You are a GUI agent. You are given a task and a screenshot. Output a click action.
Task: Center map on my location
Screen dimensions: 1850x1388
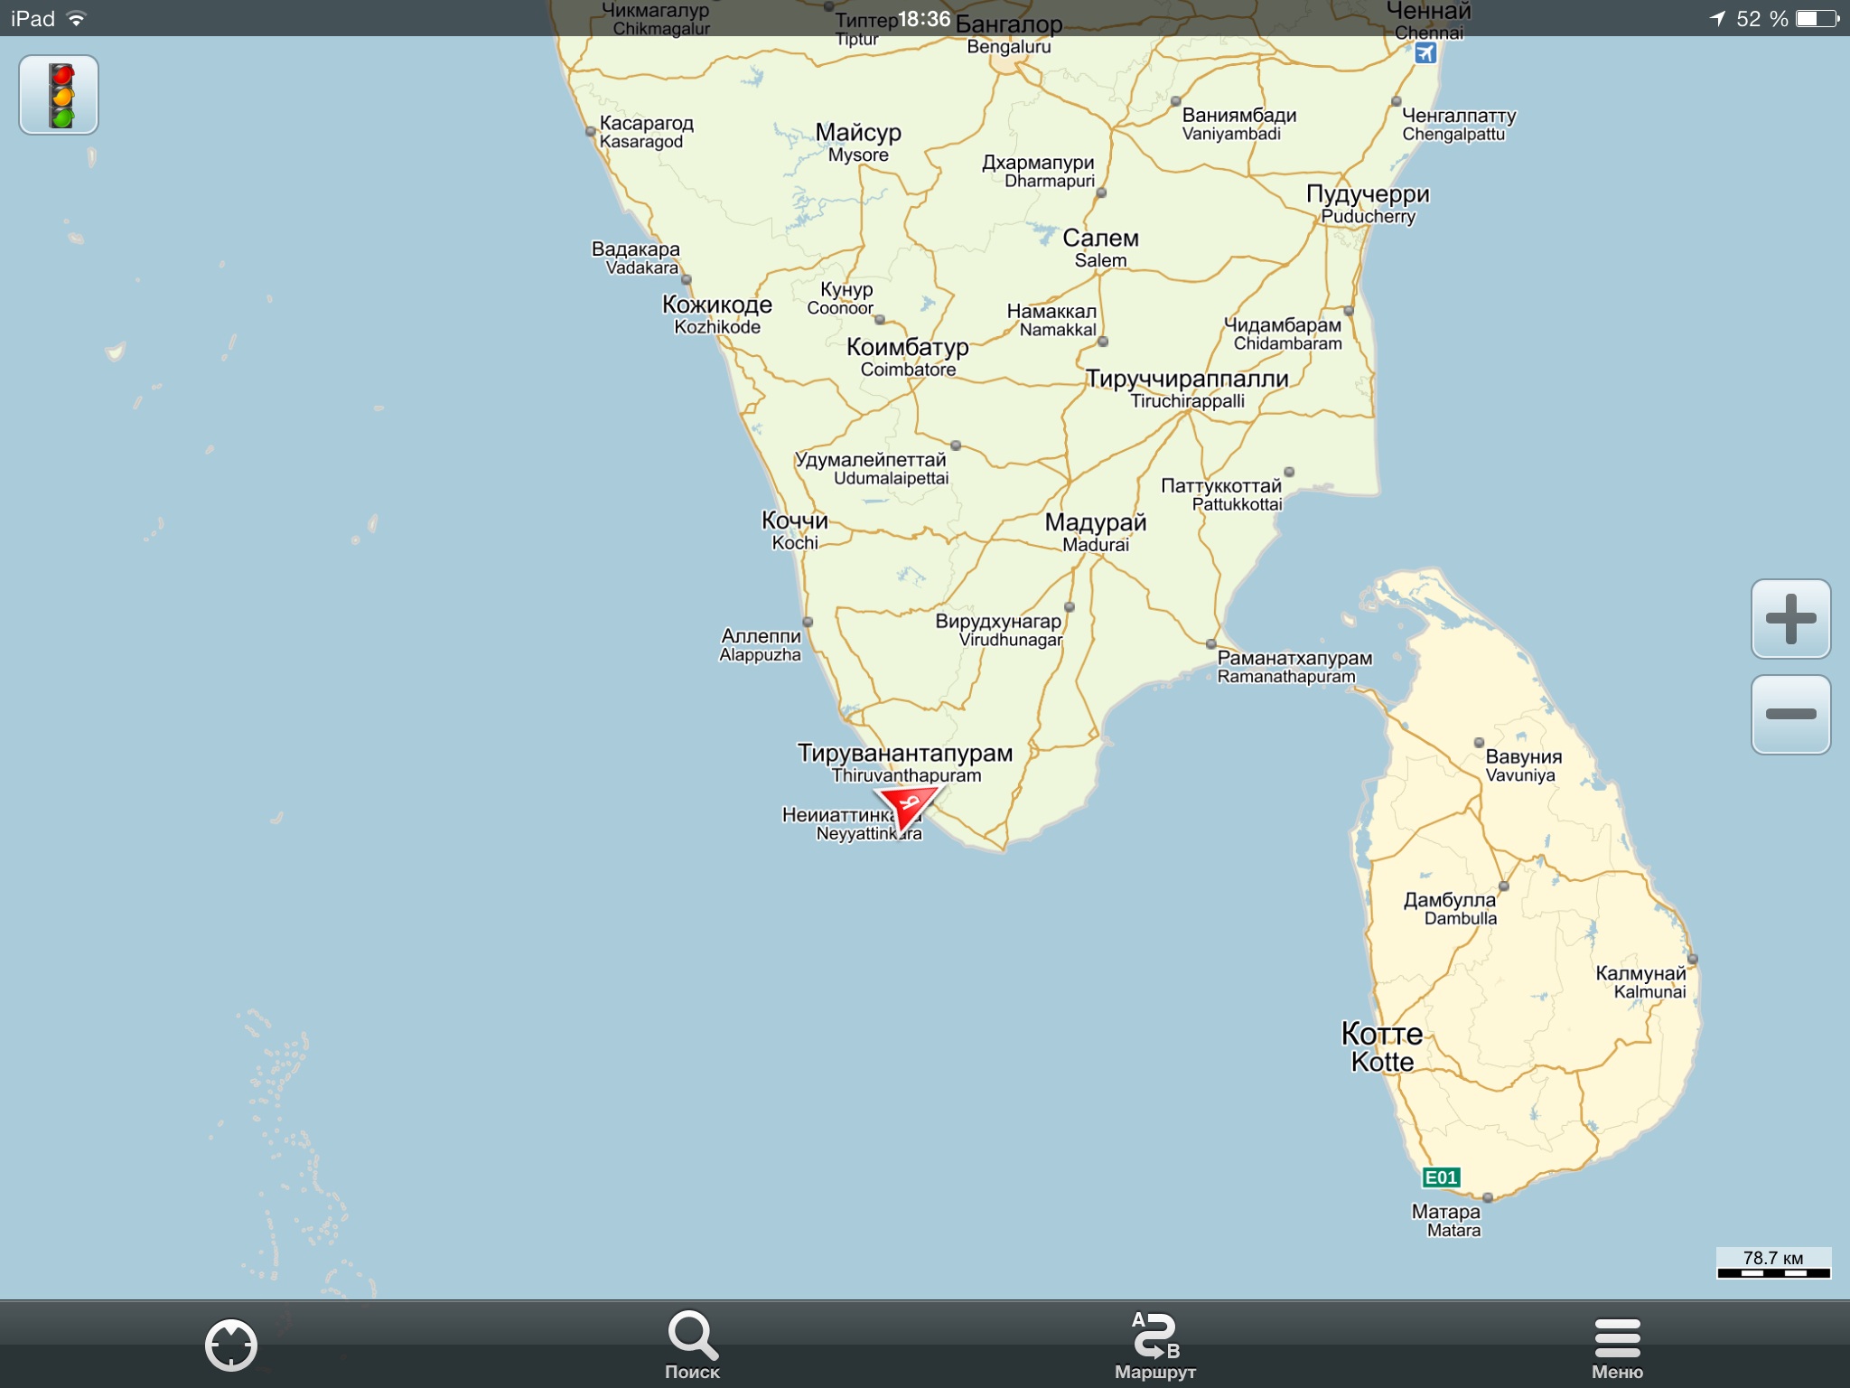231,1345
